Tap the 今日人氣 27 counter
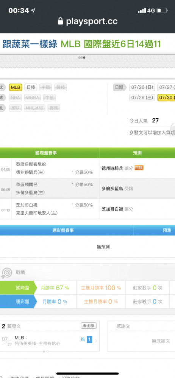Image resolution: width=175 pixels, height=378 pixels. pos(144,121)
